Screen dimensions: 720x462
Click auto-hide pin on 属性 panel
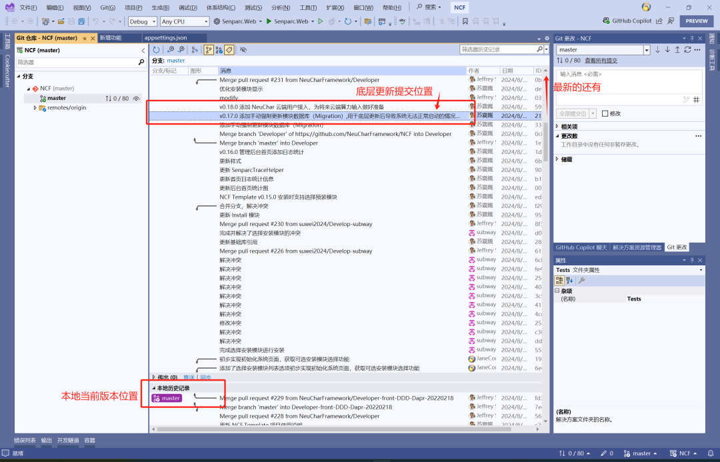click(692, 261)
